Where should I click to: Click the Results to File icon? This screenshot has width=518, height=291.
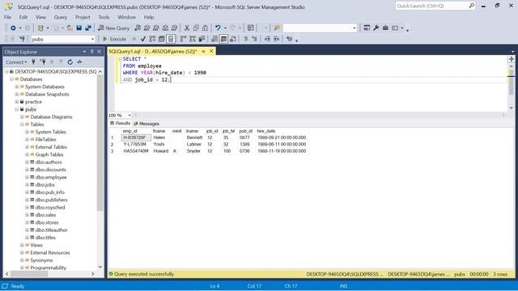pyautogui.click(x=233, y=39)
